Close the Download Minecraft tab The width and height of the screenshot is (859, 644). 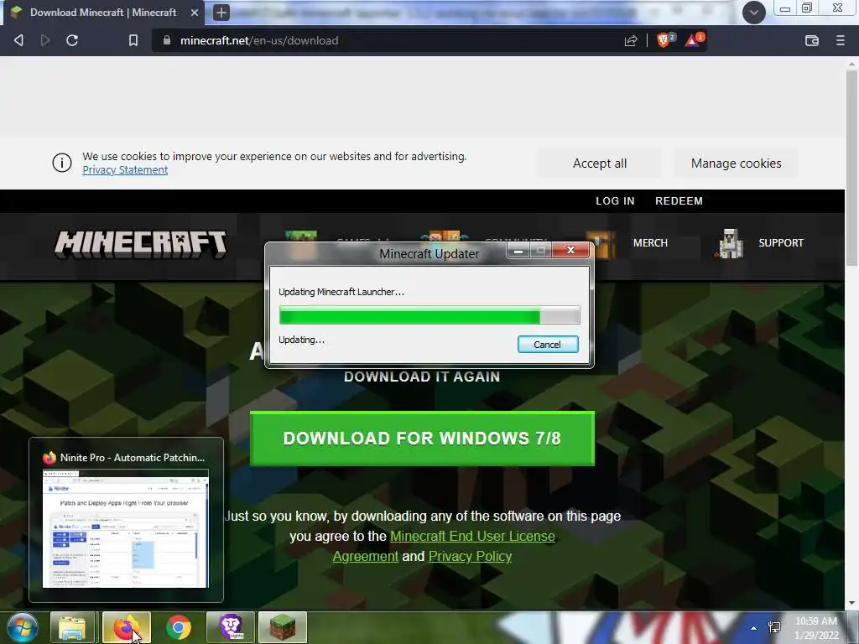195,12
